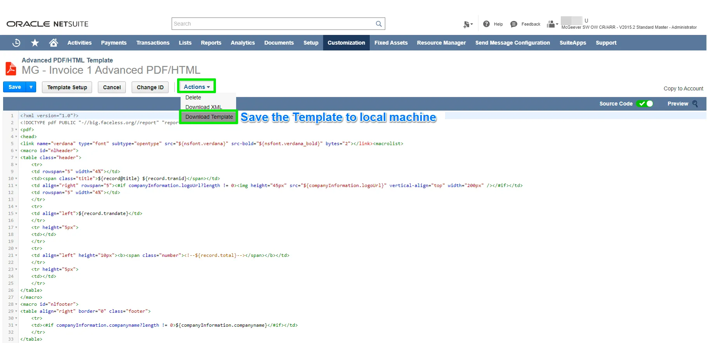Open the Customization navigation tab
The height and width of the screenshot is (343, 708).
pyautogui.click(x=346, y=43)
